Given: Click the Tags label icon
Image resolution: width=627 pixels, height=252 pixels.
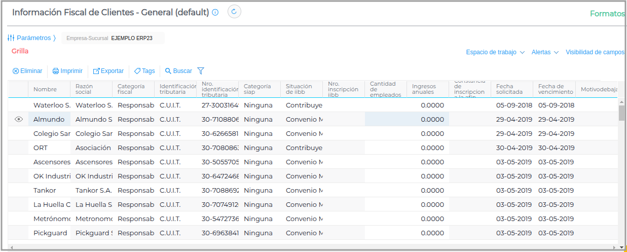Looking at the screenshot, I should tap(137, 71).
